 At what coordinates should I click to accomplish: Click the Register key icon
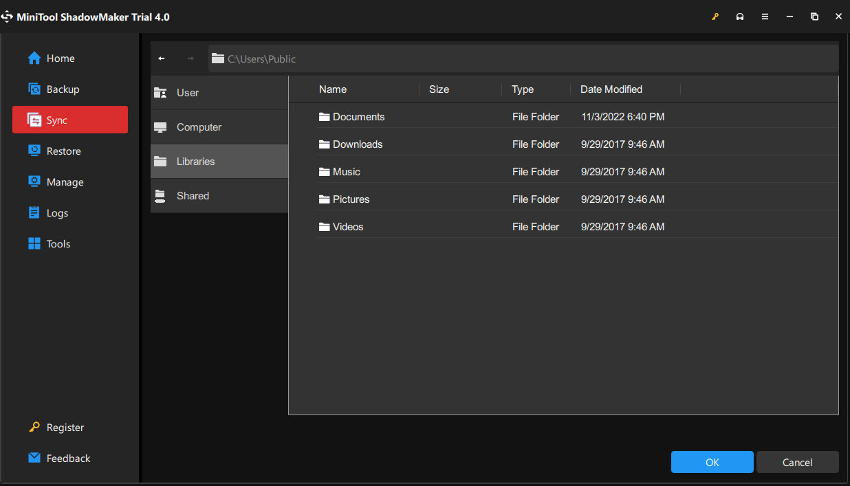pos(34,427)
